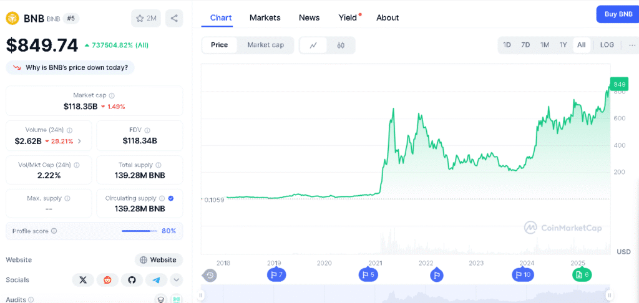Click the green 2025 marker with 6 items
639x303 pixels.
point(582,274)
